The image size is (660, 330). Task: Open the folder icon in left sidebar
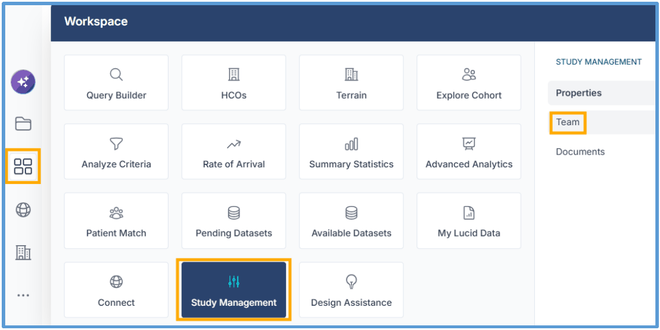pyautogui.click(x=23, y=123)
